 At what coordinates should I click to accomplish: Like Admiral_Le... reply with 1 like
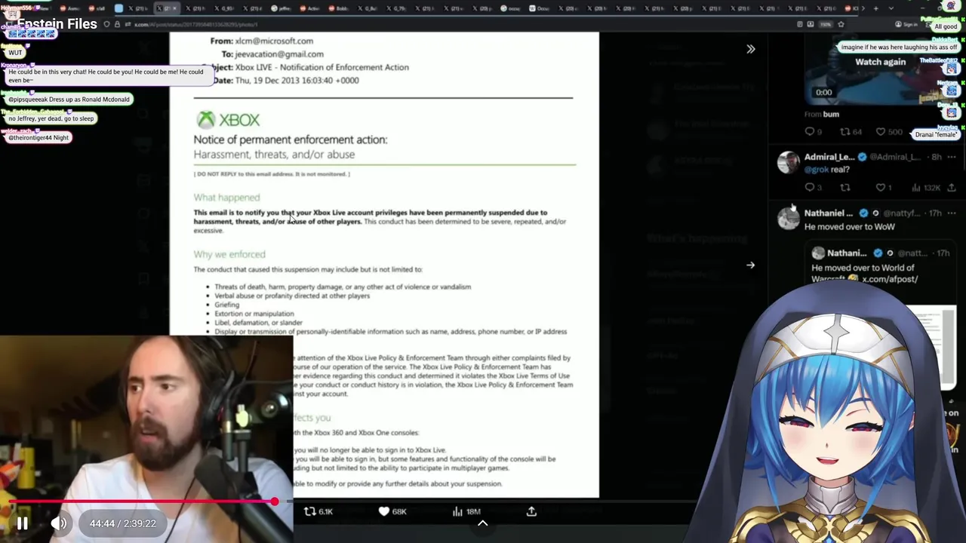tap(884, 187)
